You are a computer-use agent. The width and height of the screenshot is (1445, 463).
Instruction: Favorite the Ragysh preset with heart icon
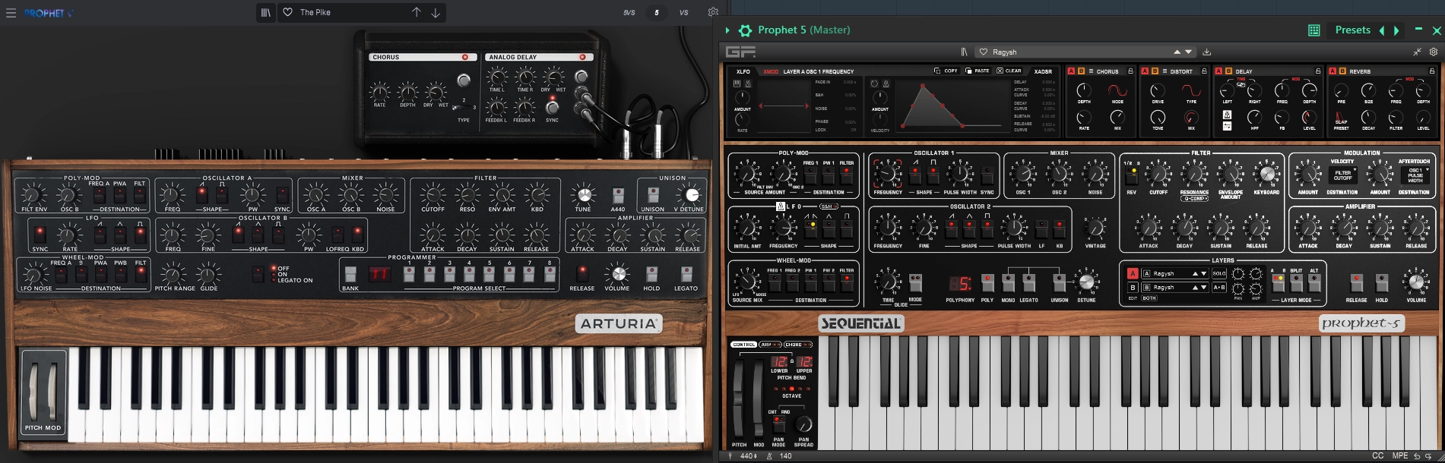983,52
